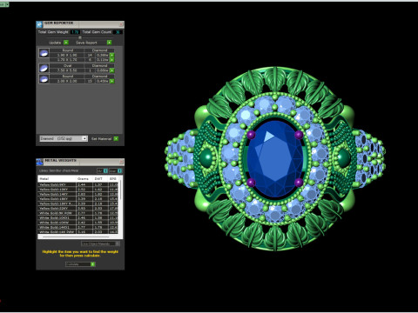Click the Metal Weights panel icon
Image resolution: width=418 pixels, height=313 pixels.
coord(39,162)
